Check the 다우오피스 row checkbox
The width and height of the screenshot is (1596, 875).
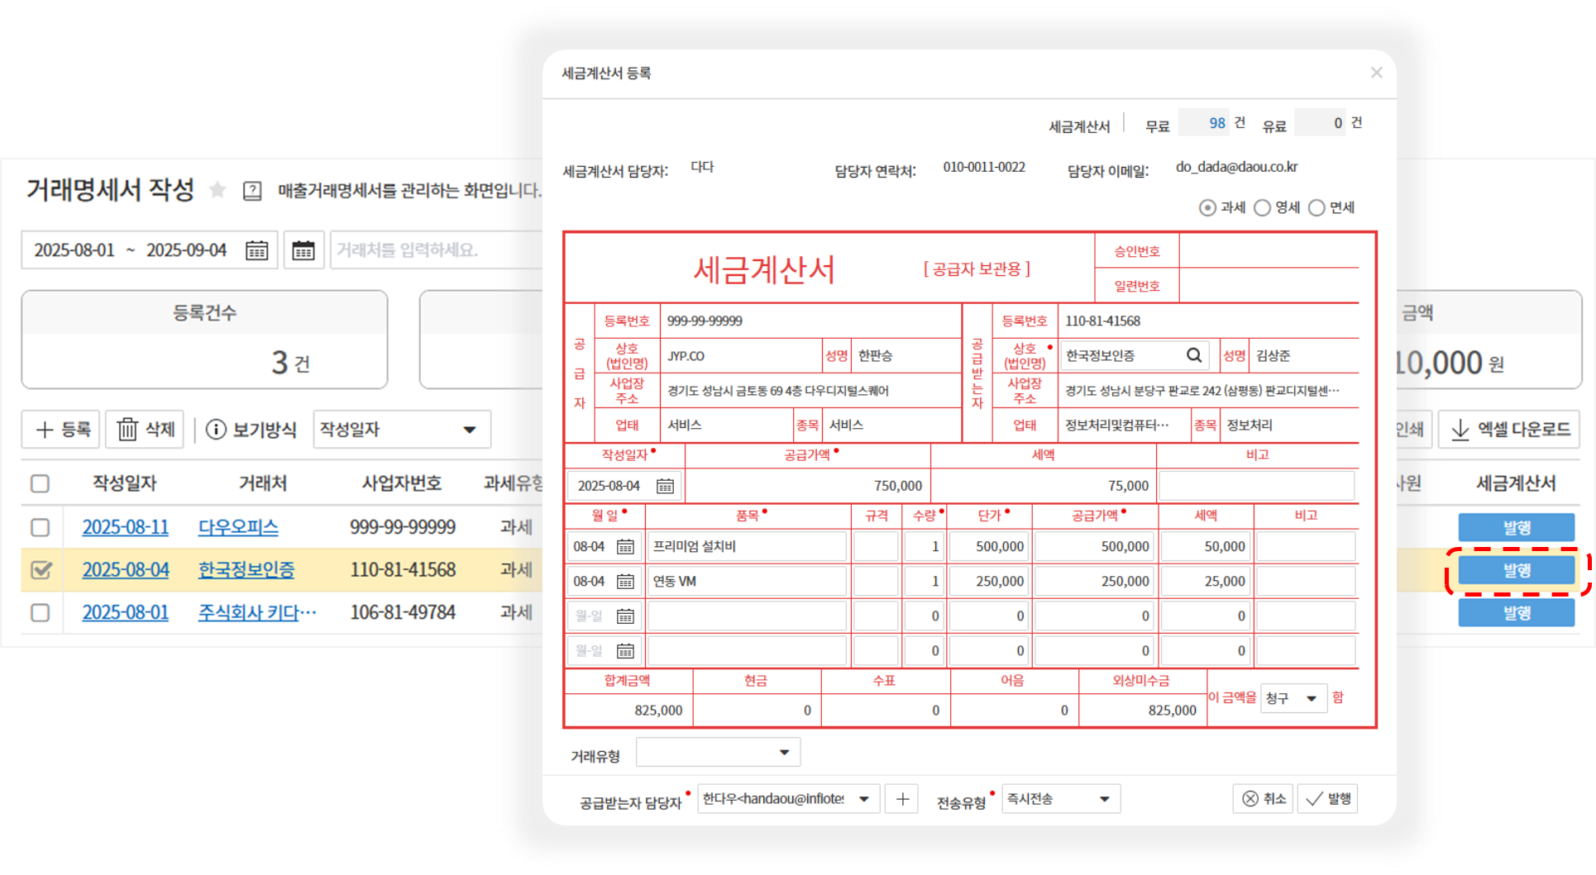click(x=40, y=527)
